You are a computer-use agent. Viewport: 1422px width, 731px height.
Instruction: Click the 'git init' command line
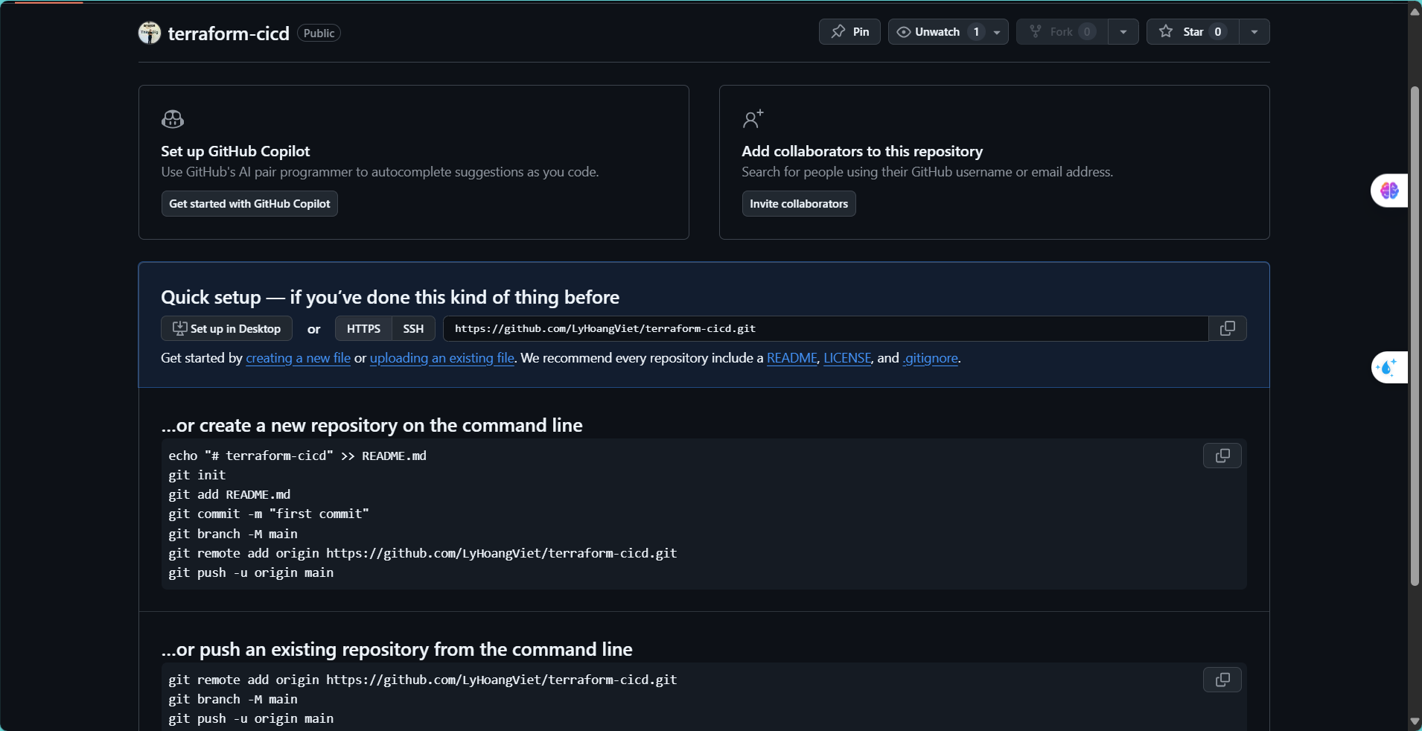coord(197,475)
